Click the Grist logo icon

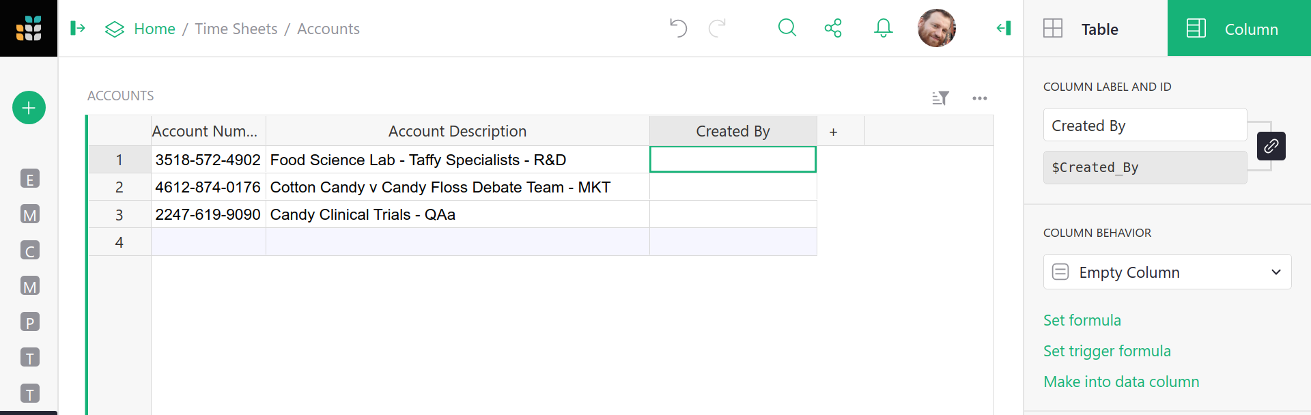29,28
